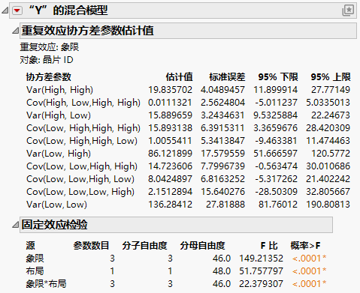Click the estimate value 86.121899

pos(171,154)
